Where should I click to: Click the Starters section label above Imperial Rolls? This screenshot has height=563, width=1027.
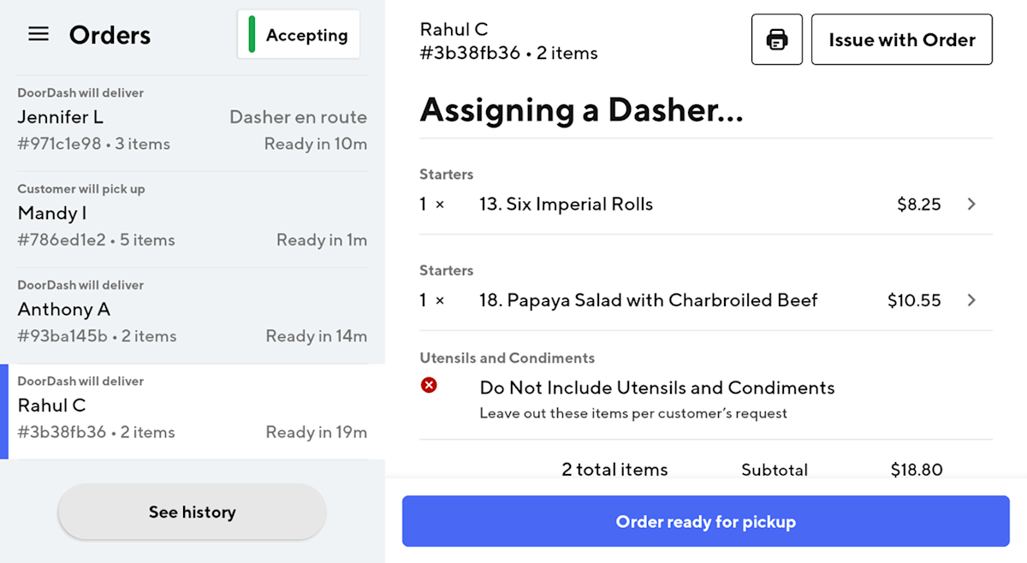pos(446,174)
